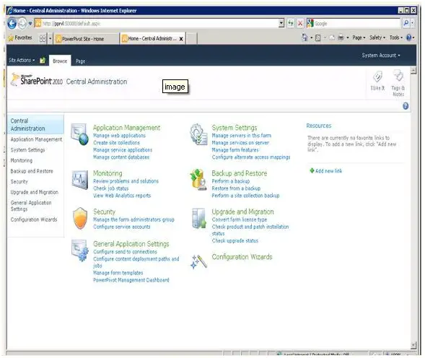Click the green Add new link plus icon
425x358 pixels.
click(312, 170)
